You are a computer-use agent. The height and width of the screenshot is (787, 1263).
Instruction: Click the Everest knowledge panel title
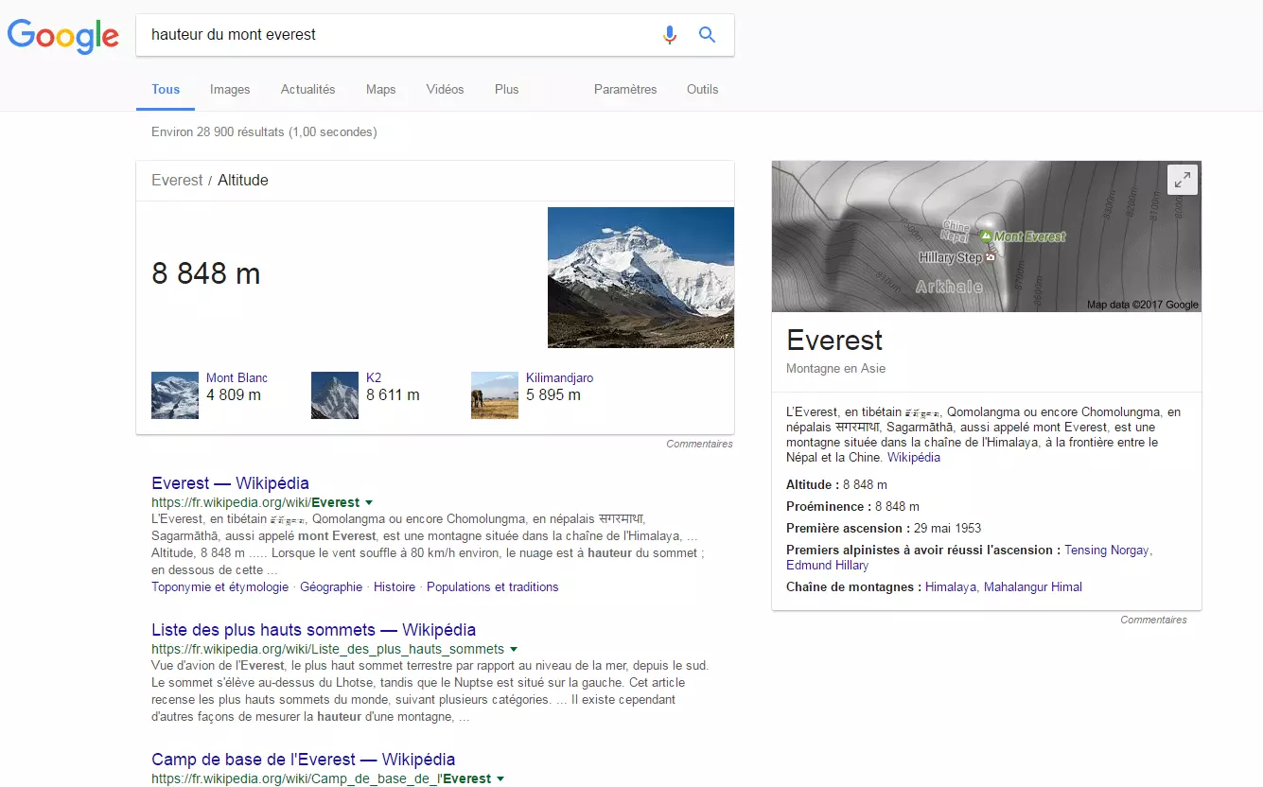(x=834, y=341)
